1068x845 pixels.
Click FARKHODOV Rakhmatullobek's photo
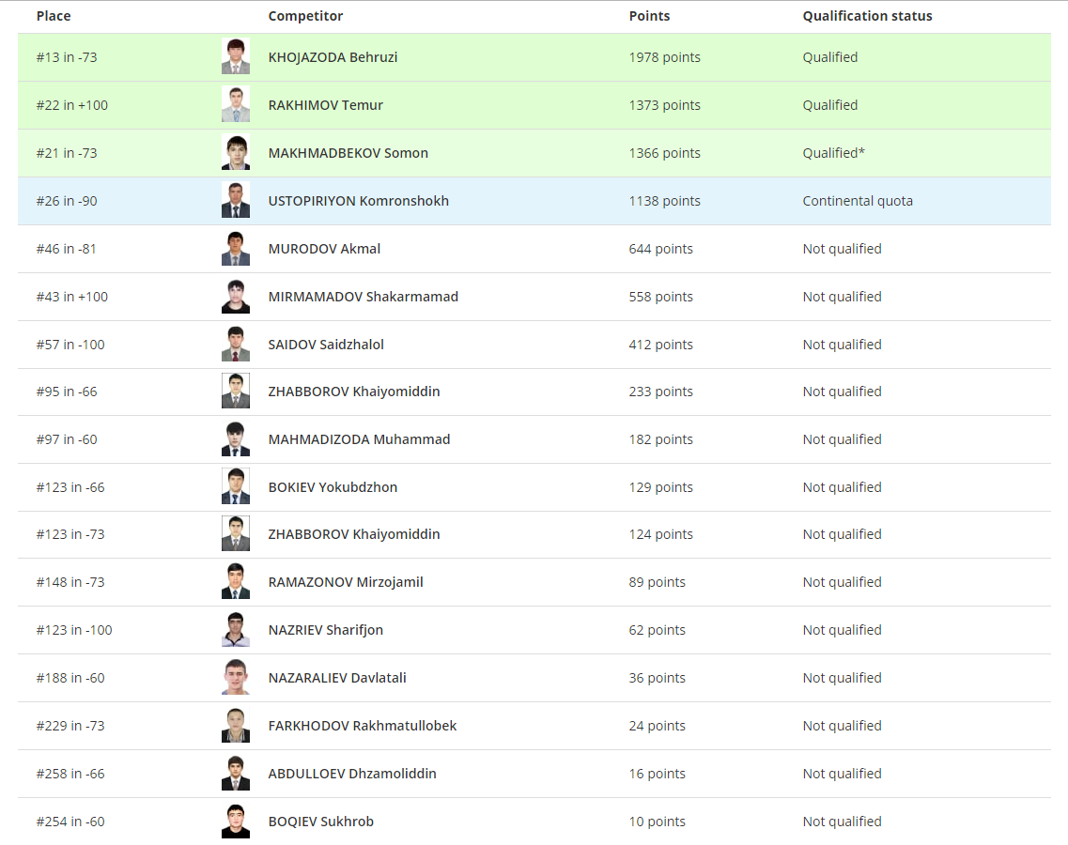[x=236, y=726]
